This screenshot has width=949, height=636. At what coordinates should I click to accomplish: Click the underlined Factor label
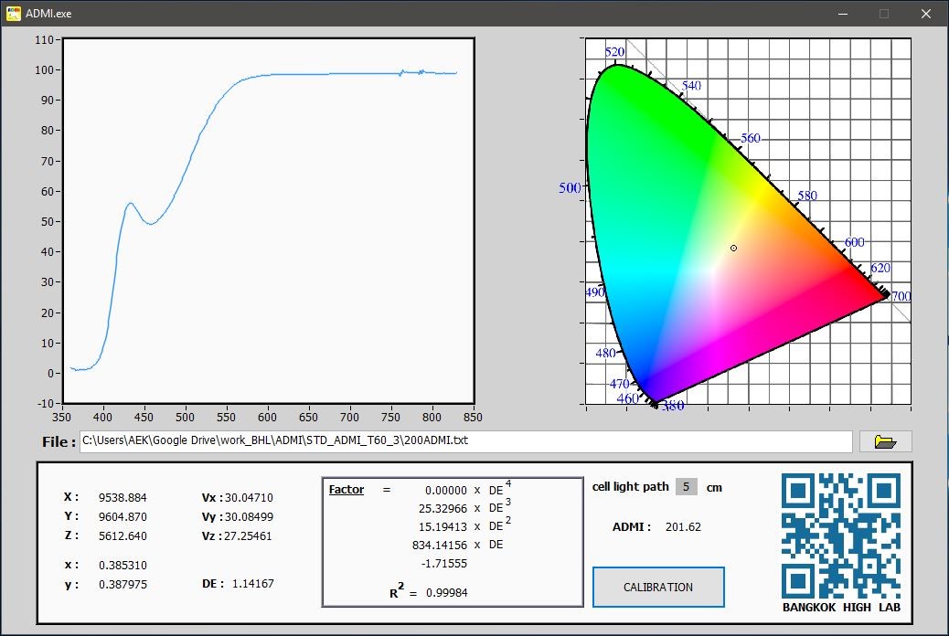(x=346, y=490)
